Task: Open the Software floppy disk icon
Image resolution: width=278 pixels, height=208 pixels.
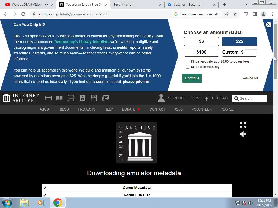Action: point(94,98)
